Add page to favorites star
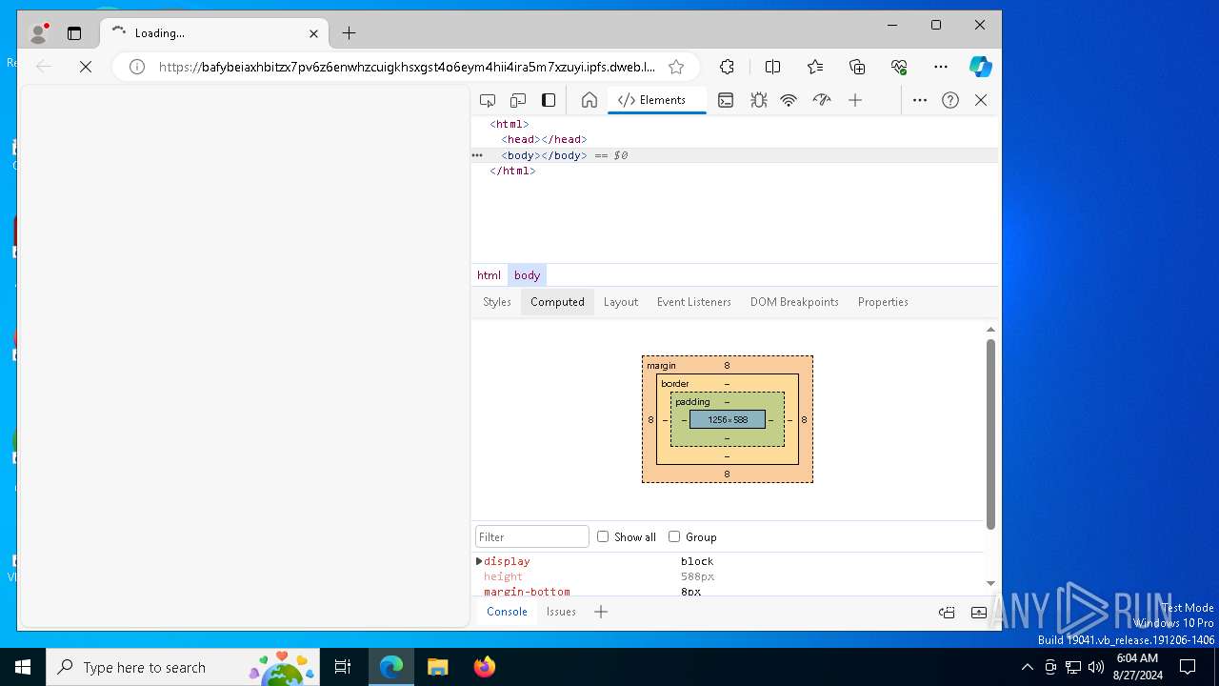The width and height of the screenshot is (1219, 686). [676, 67]
